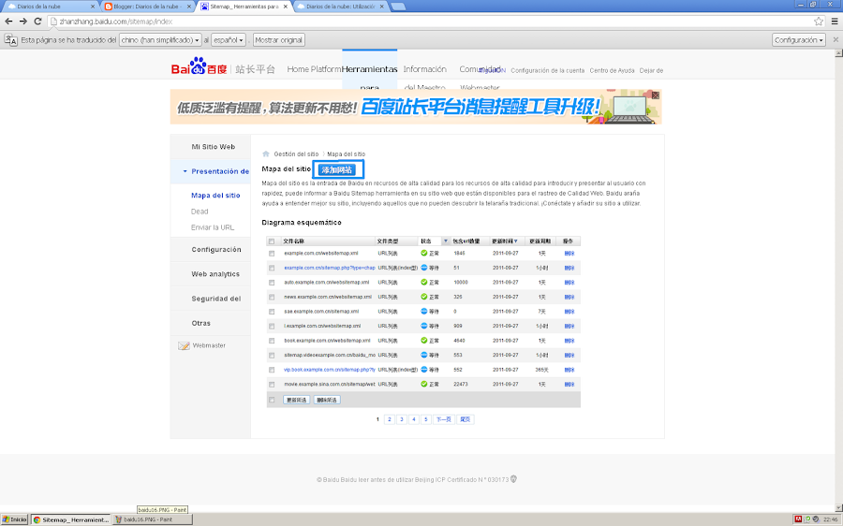
Task: Click the blue 添加网站 add site button
Action: click(337, 169)
